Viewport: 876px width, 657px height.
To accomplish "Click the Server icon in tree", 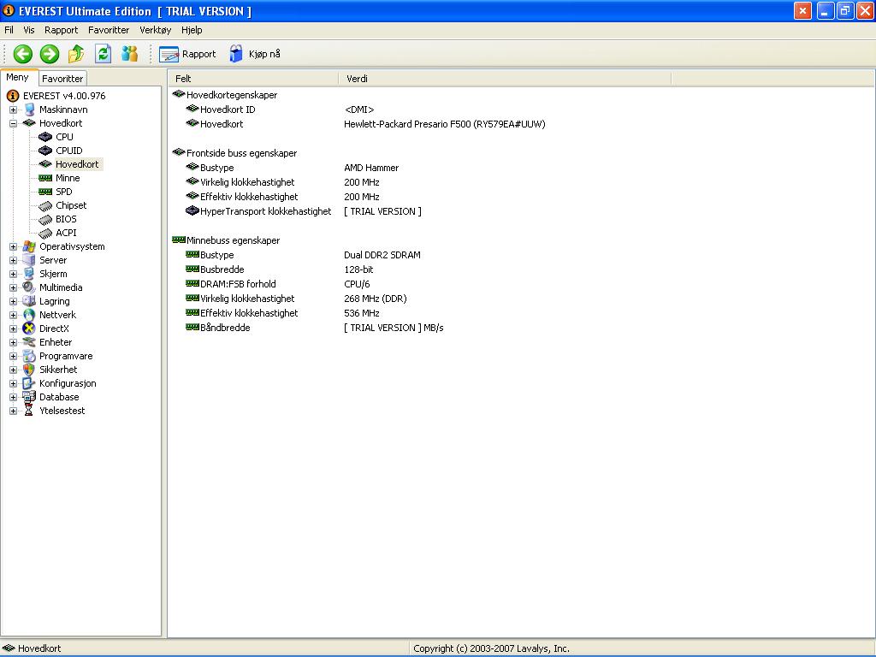I will click(x=29, y=260).
